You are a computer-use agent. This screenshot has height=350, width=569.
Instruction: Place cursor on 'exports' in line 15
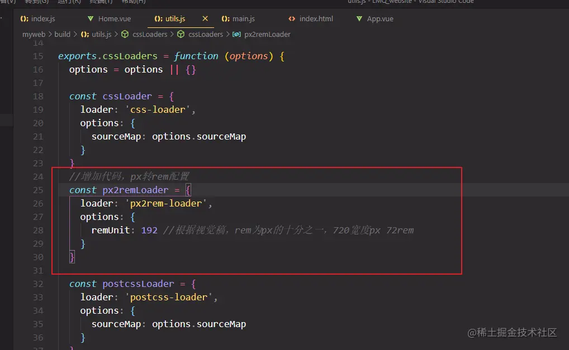click(x=77, y=56)
